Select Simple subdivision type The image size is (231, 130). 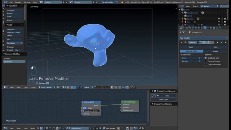[215, 51]
